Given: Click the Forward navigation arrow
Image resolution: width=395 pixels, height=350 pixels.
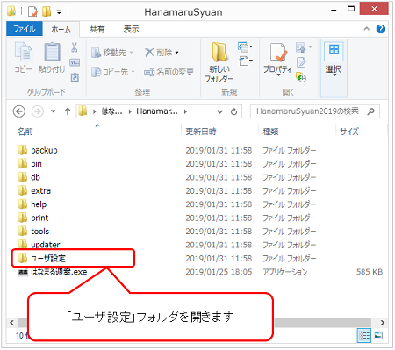Looking at the screenshot, I should [x=38, y=111].
